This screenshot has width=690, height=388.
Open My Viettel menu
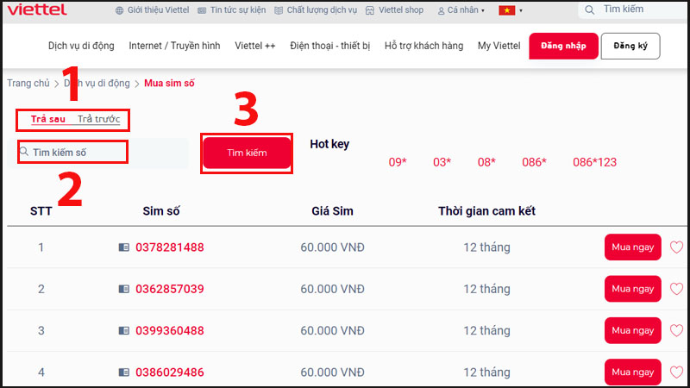tap(499, 46)
